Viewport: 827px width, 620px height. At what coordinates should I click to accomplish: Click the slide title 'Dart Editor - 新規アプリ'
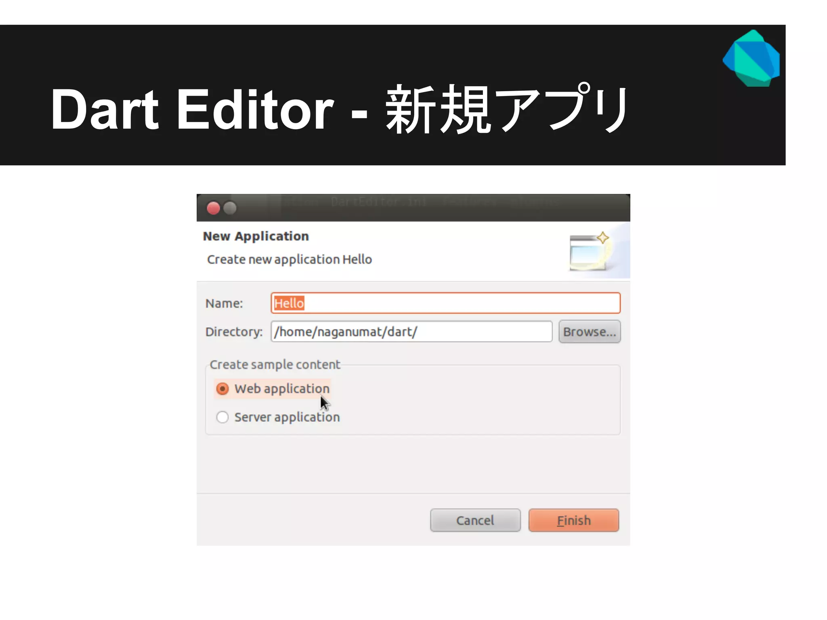(339, 109)
